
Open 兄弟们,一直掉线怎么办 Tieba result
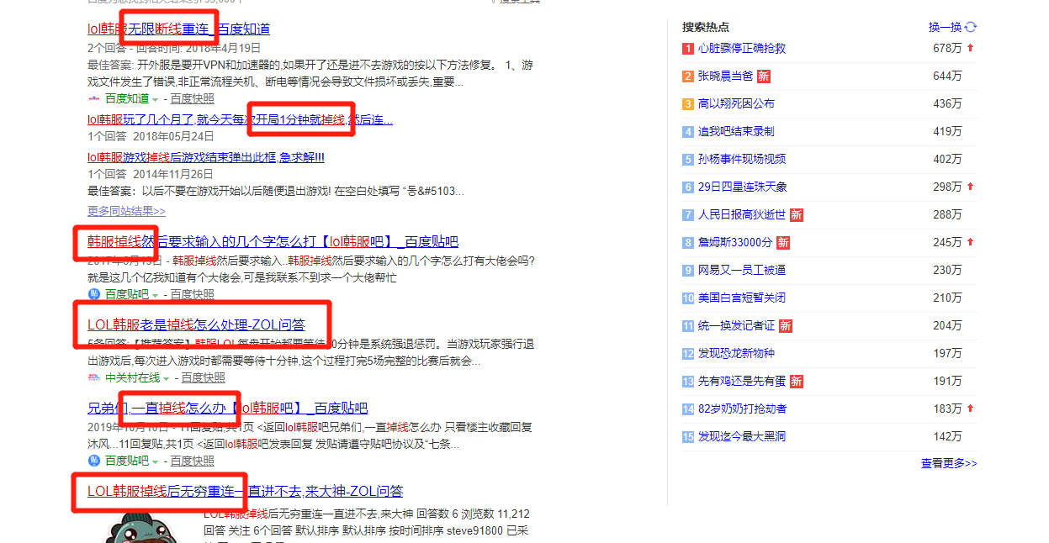(227, 408)
